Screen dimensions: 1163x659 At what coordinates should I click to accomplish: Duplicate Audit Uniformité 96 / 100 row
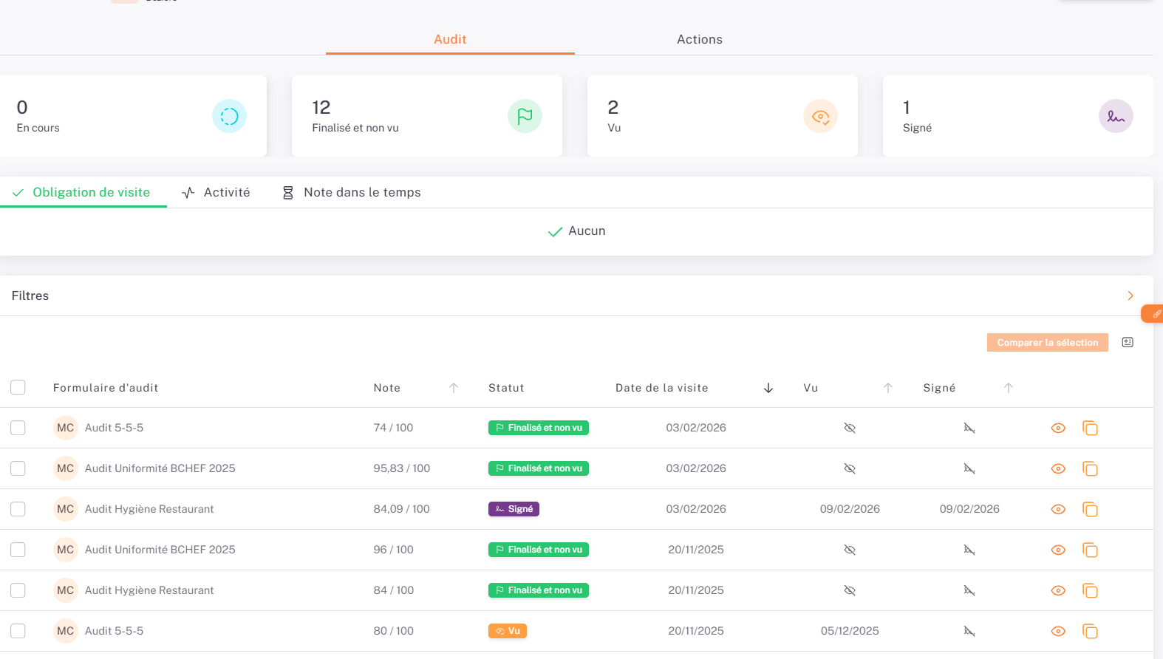pos(1090,550)
